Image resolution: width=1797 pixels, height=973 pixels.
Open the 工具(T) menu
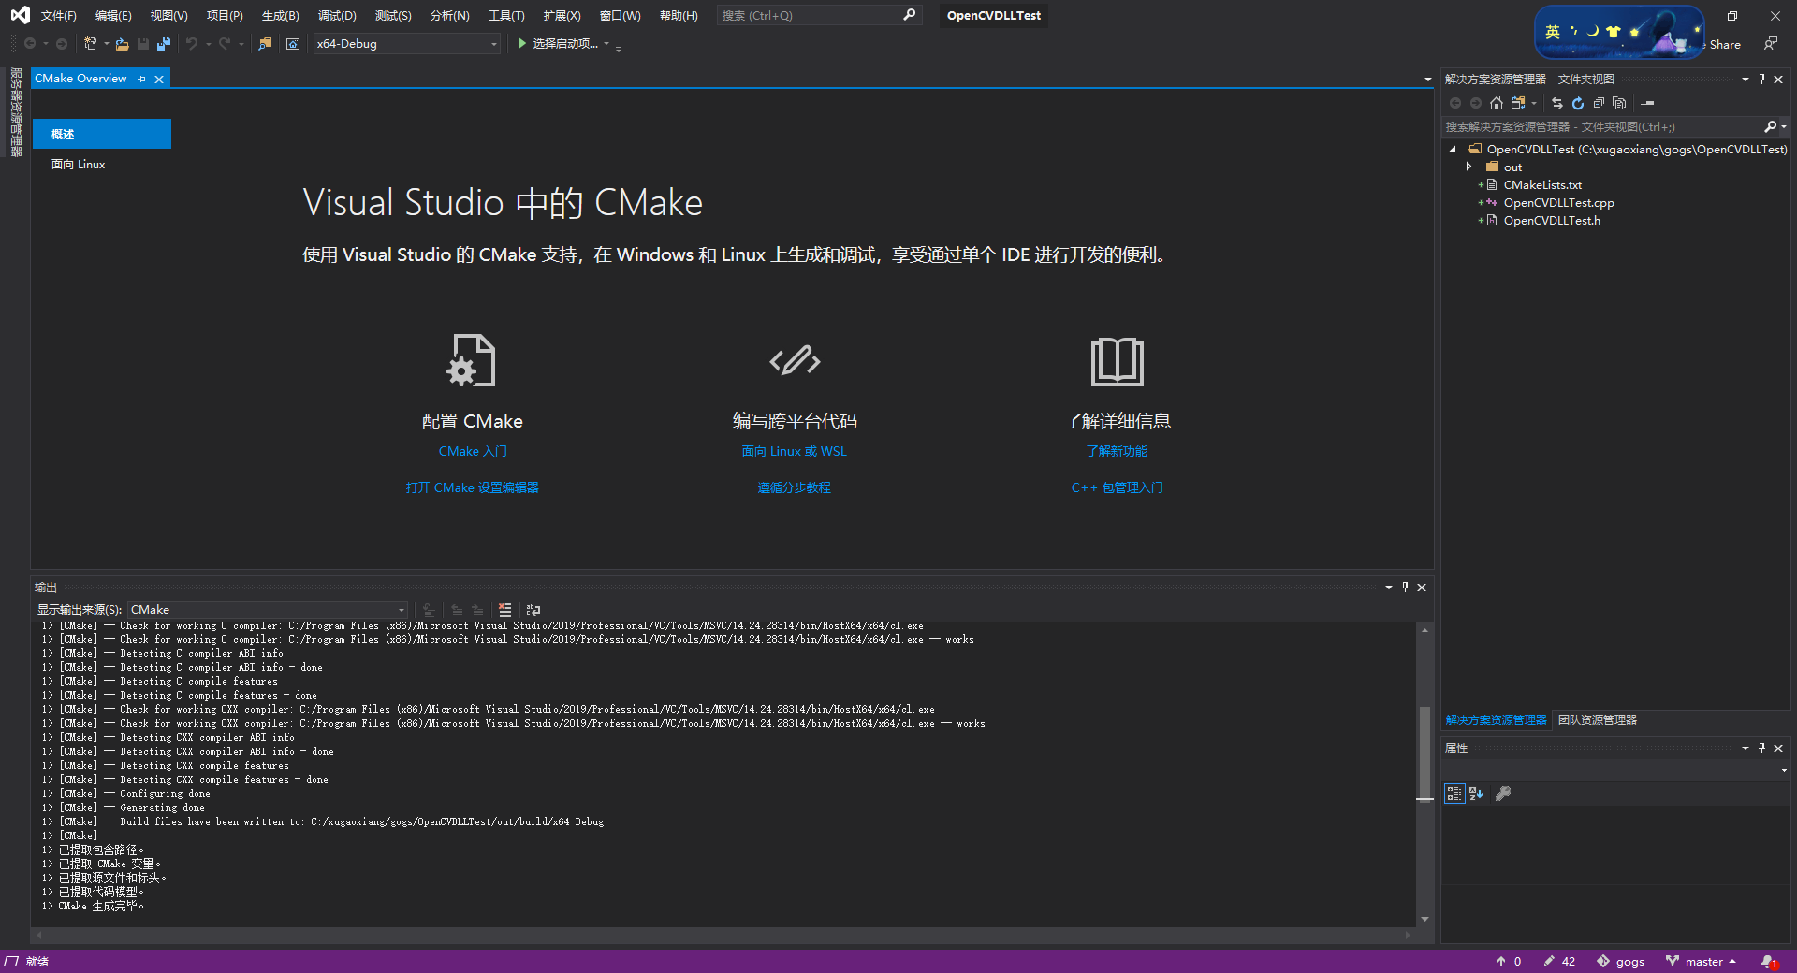506,15
